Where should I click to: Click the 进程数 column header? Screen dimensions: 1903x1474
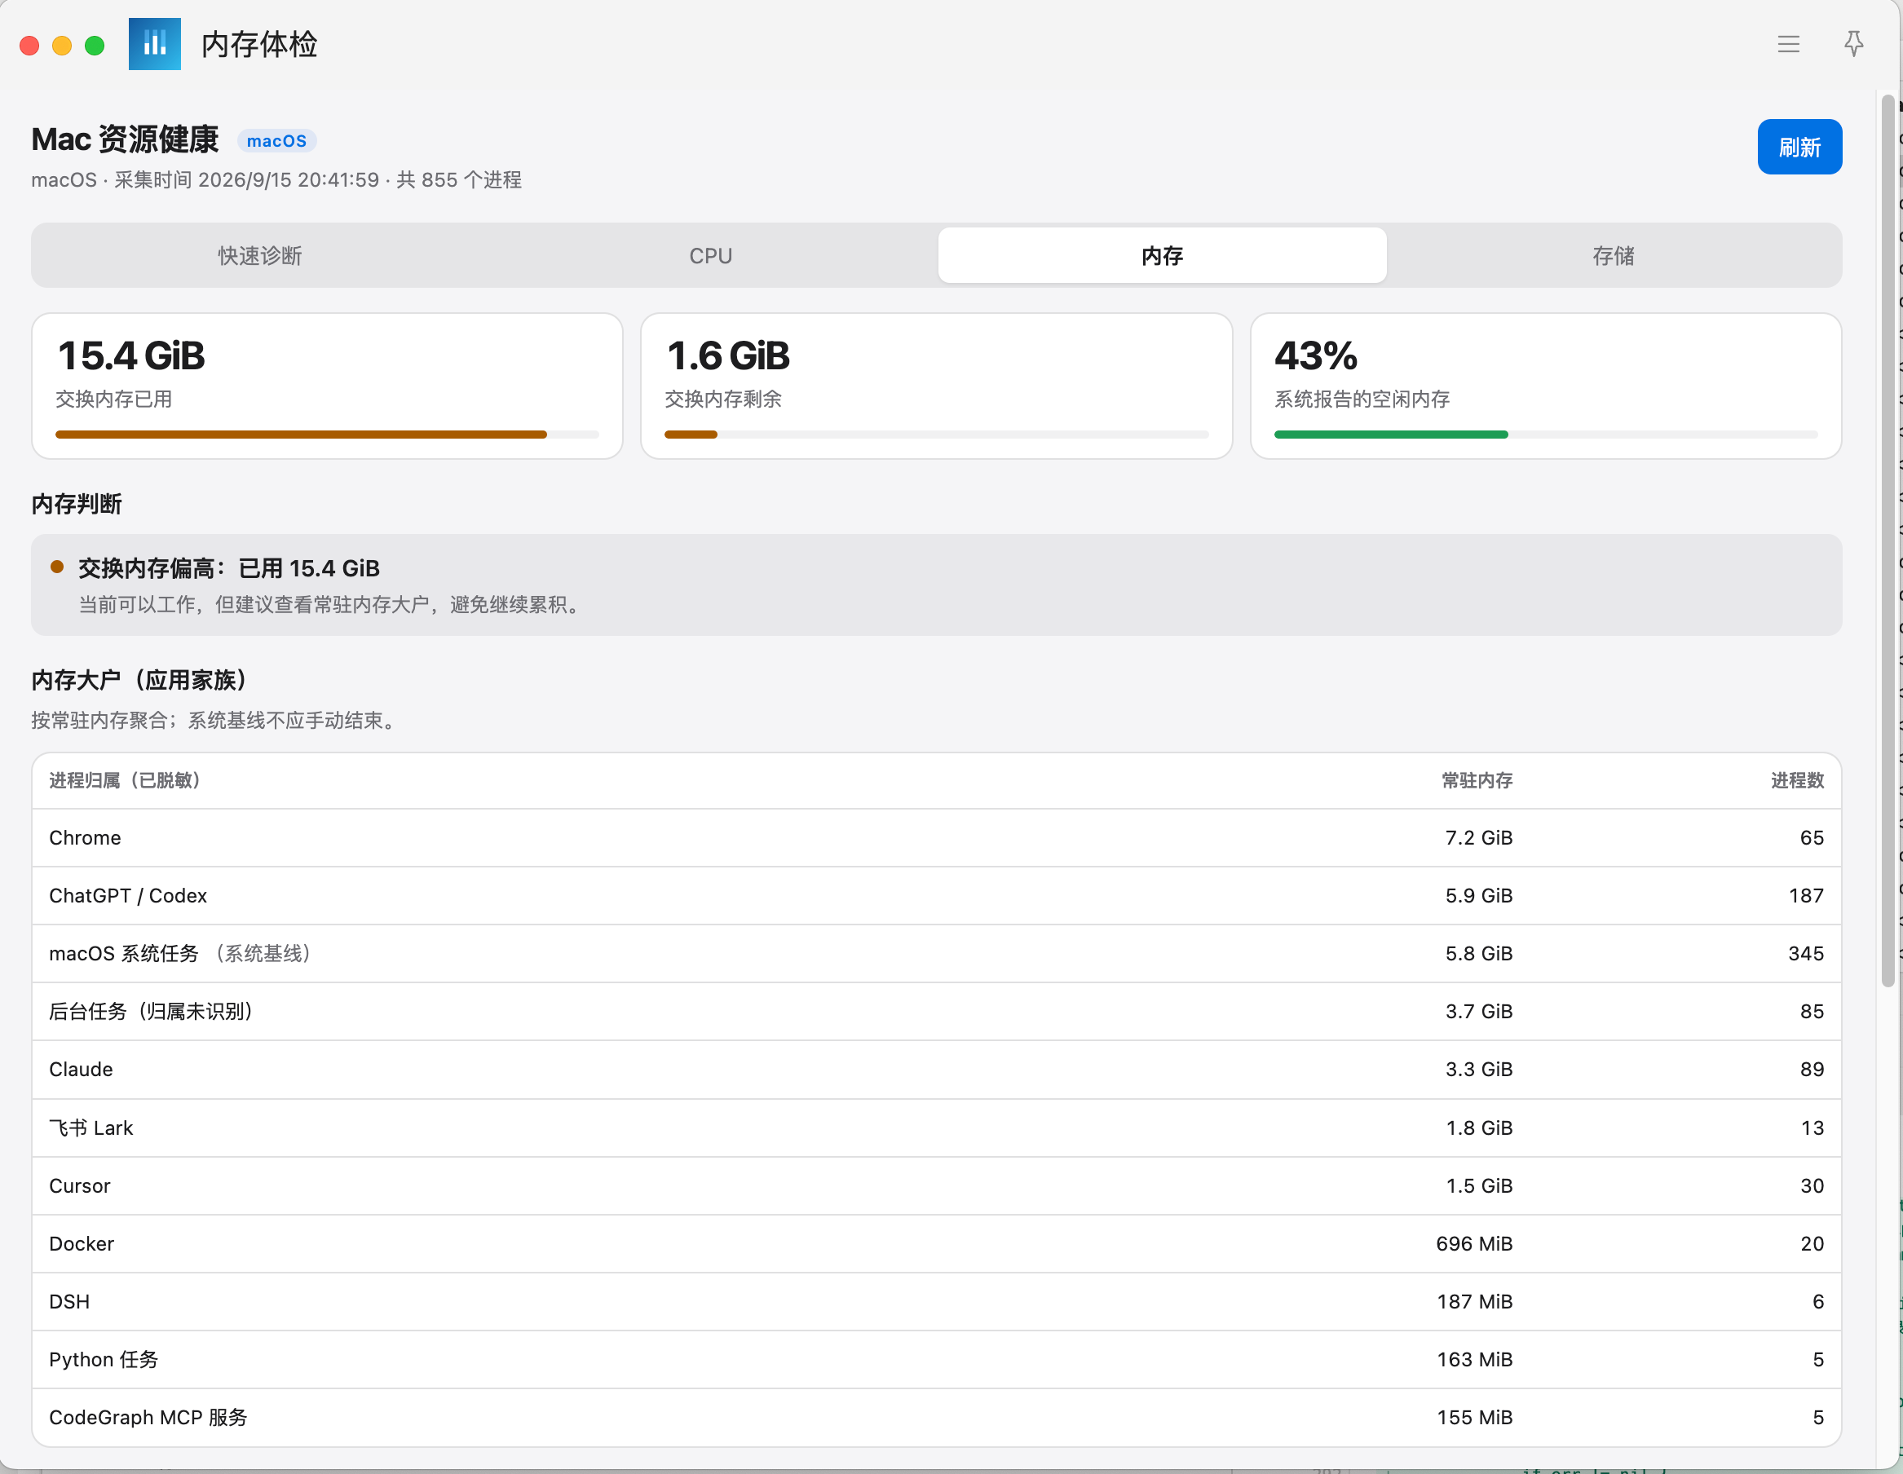click(1797, 780)
